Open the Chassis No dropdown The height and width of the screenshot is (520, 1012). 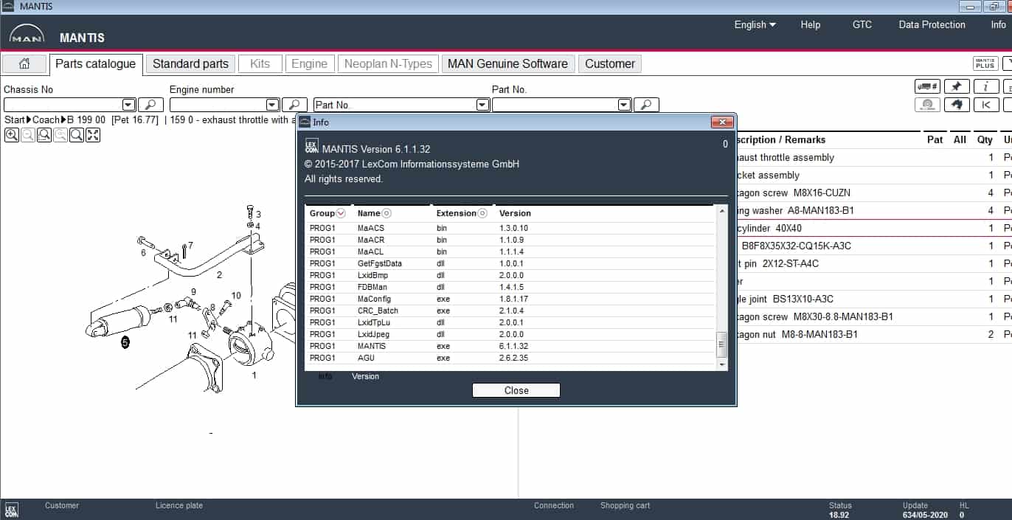click(129, 105)
